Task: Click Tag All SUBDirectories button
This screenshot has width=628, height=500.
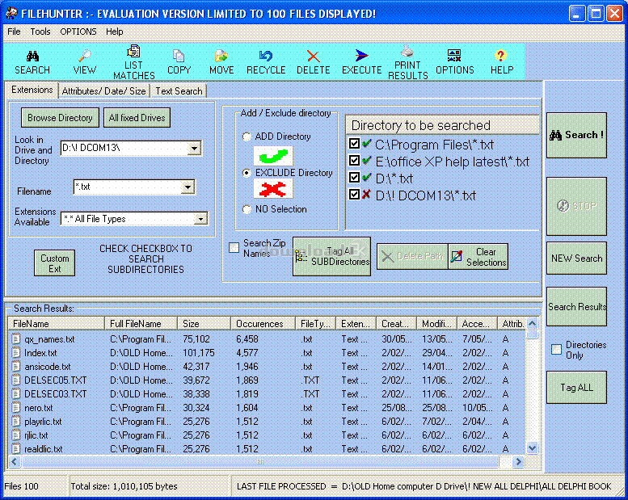Action: click(x=331, y=256)
